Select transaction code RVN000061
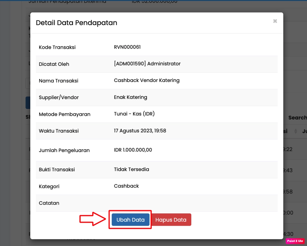 pos(127,47)
